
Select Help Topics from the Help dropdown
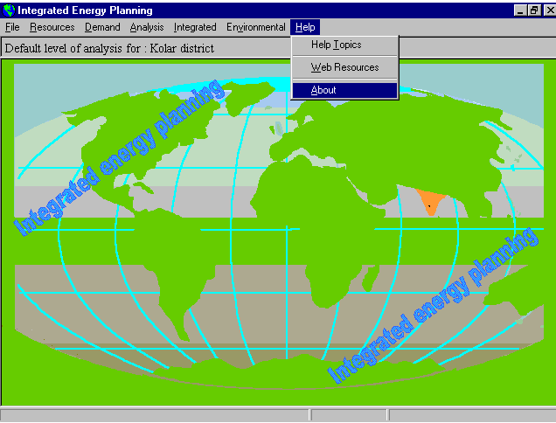336,45
